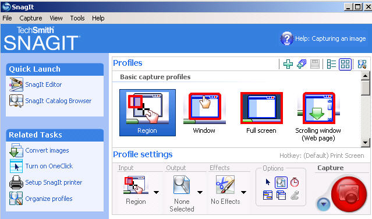Open the blue capture mode dropdown circle
This screenshot has width=372, height=219.
coord(323,204)
